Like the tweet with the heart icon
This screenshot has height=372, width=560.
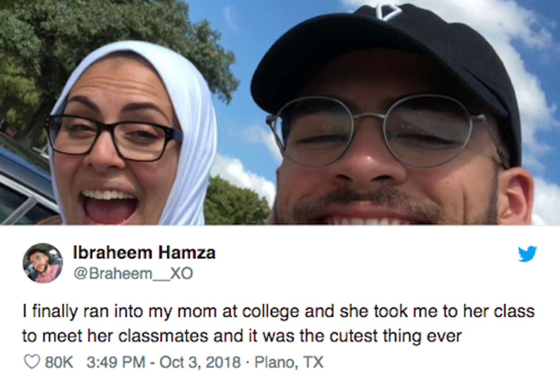coord(31,362)
